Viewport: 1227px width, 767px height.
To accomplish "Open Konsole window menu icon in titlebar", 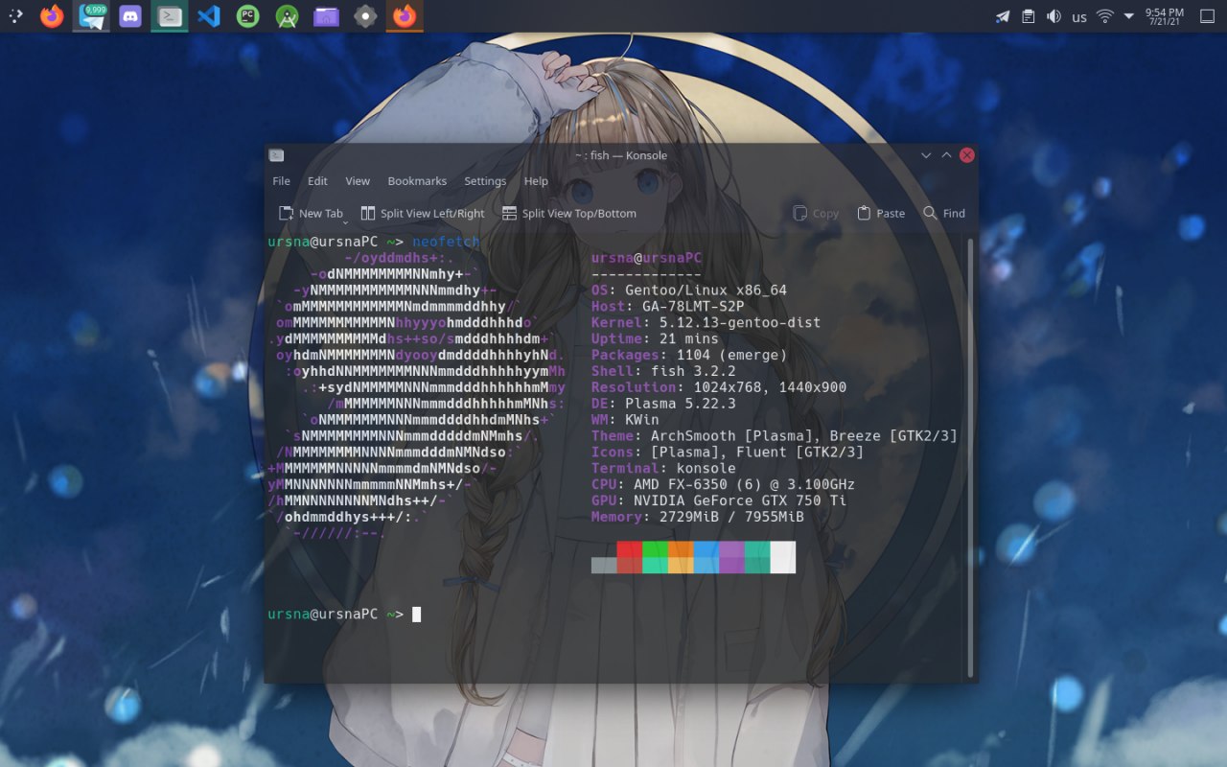I will coord(276,155).
